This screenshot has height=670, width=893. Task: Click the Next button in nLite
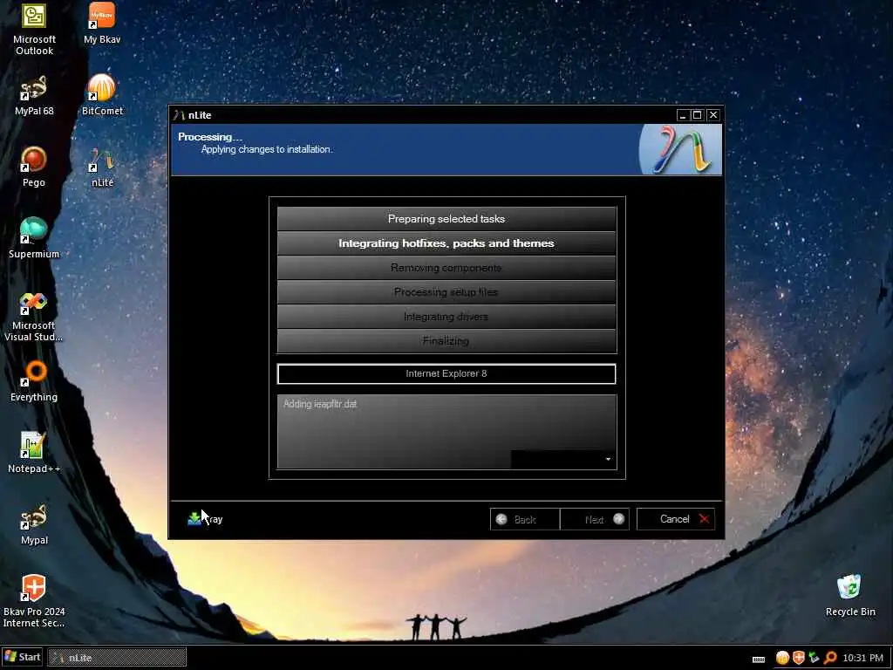[595, 519]
